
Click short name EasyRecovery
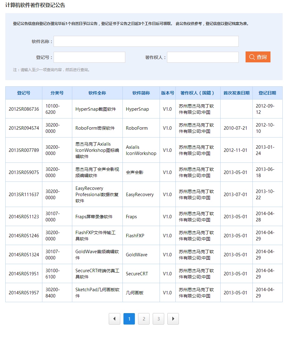pos(140,195)
